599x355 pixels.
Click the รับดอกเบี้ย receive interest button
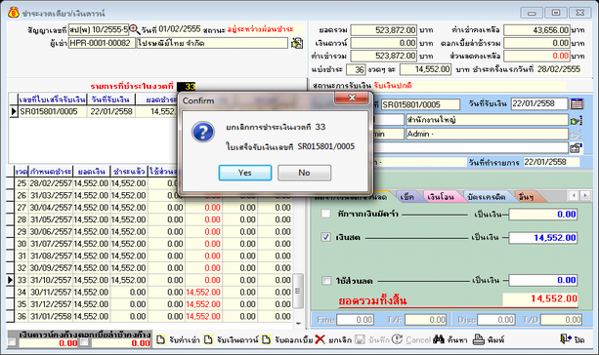pos(287,339)
